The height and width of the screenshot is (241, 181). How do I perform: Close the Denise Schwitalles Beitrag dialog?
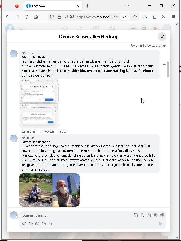(162, 37)
